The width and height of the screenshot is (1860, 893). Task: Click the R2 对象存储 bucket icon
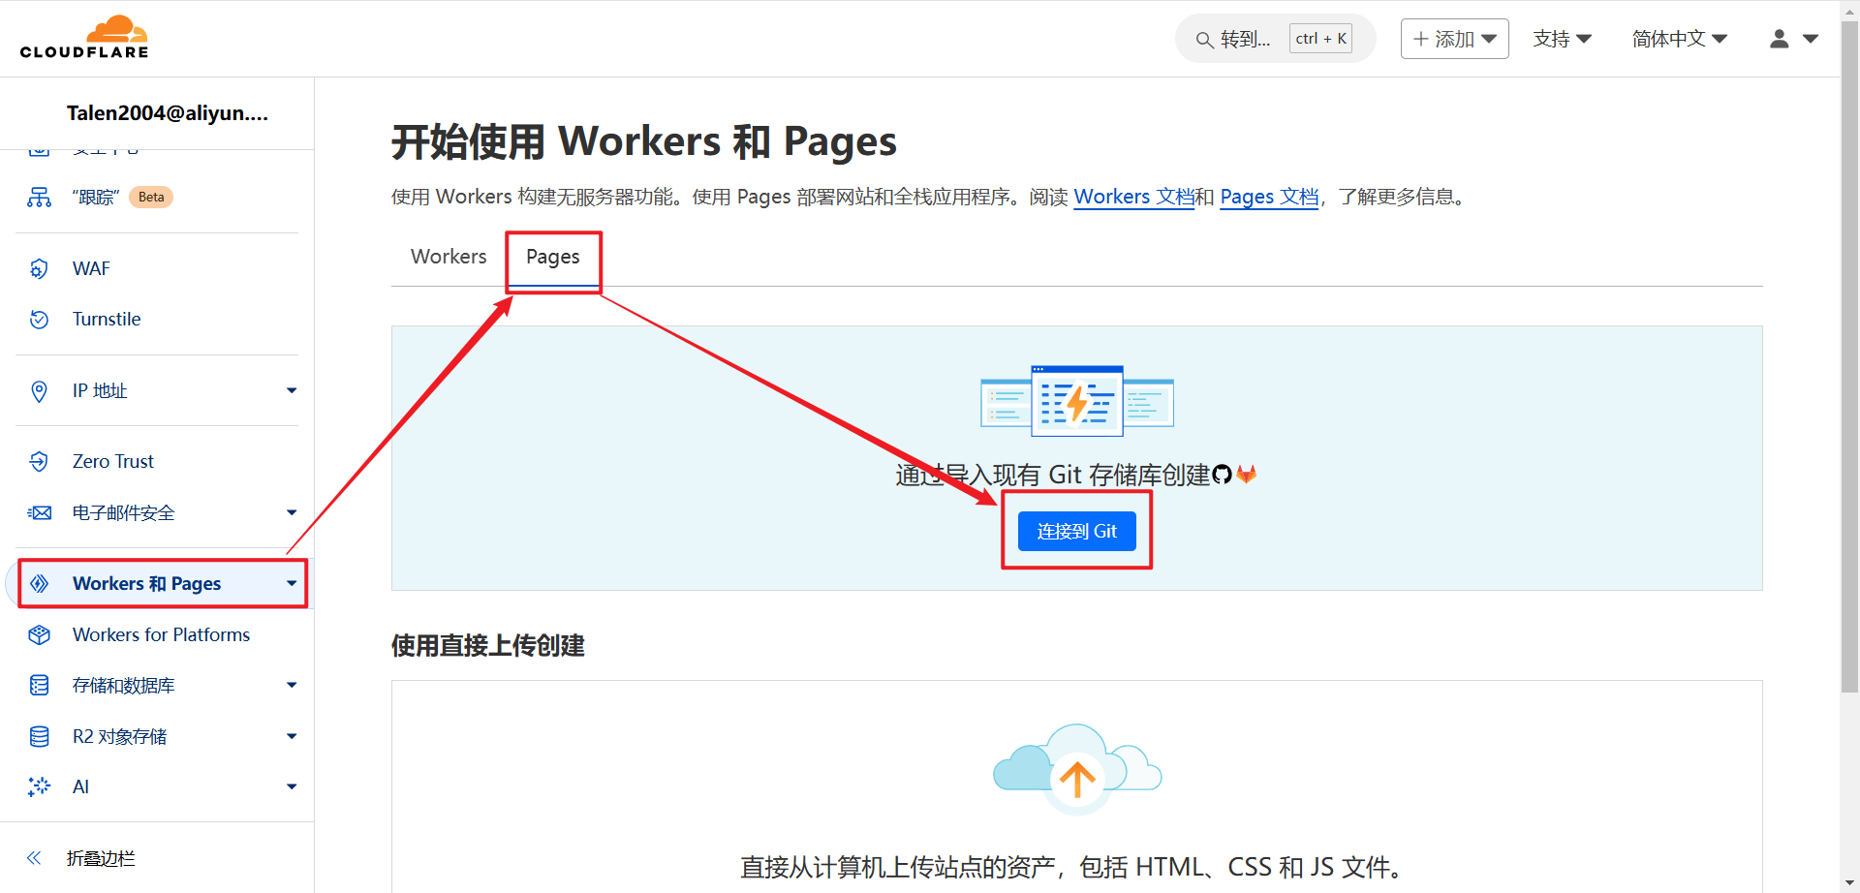coord(39,737)
